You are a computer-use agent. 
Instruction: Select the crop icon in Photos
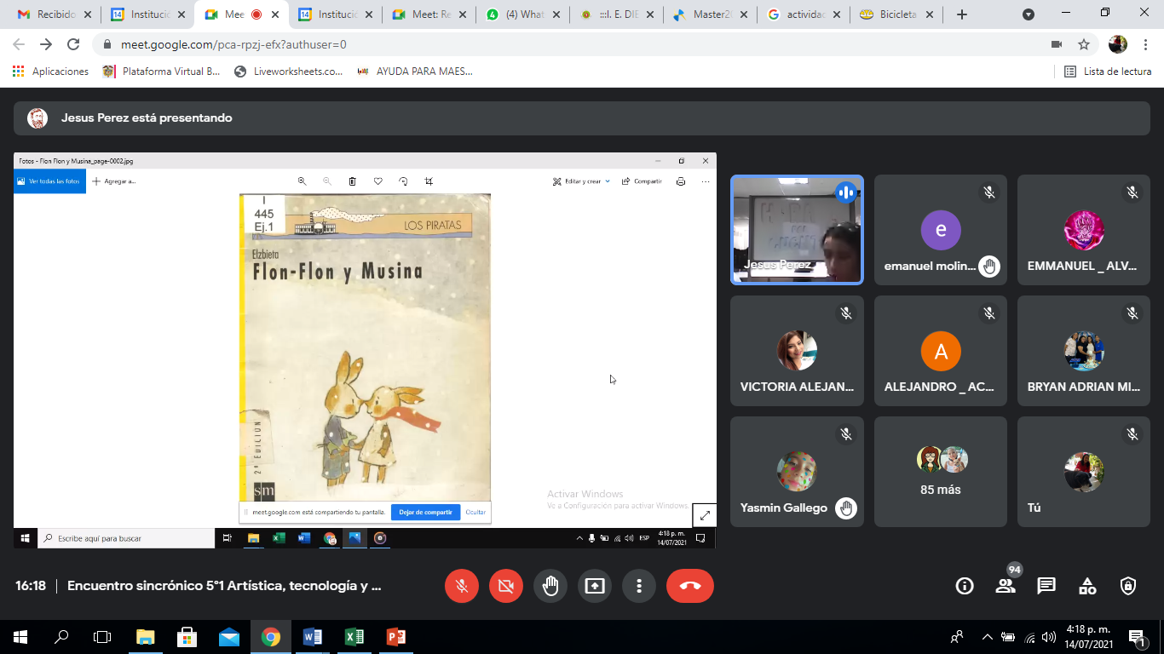pos(429,181)
